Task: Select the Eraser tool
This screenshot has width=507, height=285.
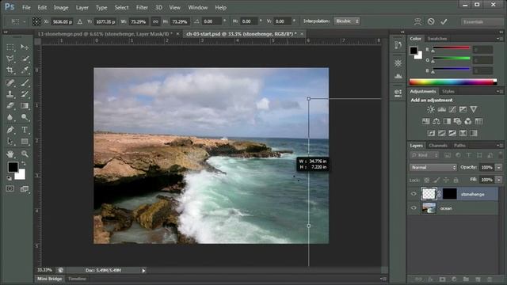Action: (x=10, y=105)
